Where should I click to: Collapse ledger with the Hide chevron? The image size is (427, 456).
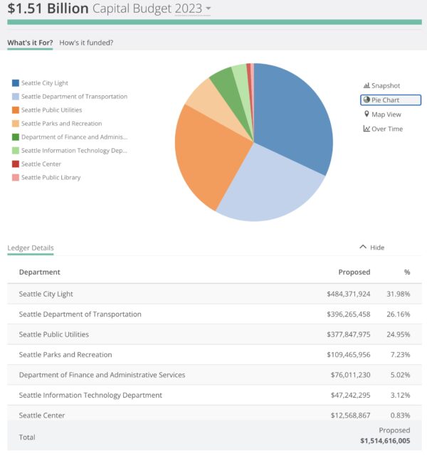363,247
